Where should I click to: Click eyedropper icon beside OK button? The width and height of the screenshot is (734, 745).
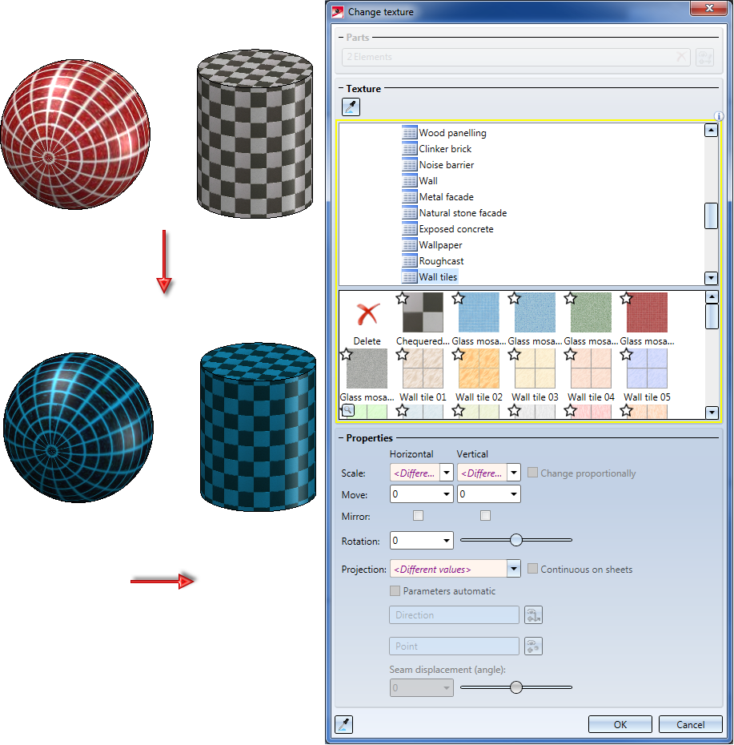pos(343,724)
